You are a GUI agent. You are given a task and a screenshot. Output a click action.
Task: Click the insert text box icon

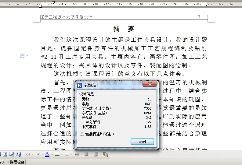pos(19,154)
